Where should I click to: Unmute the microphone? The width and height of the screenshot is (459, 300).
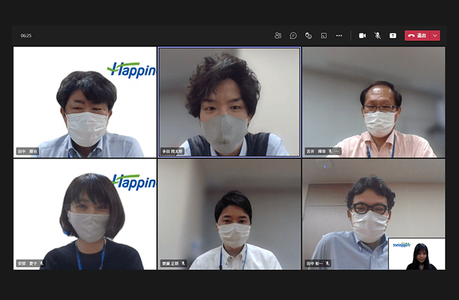[377, 36]
